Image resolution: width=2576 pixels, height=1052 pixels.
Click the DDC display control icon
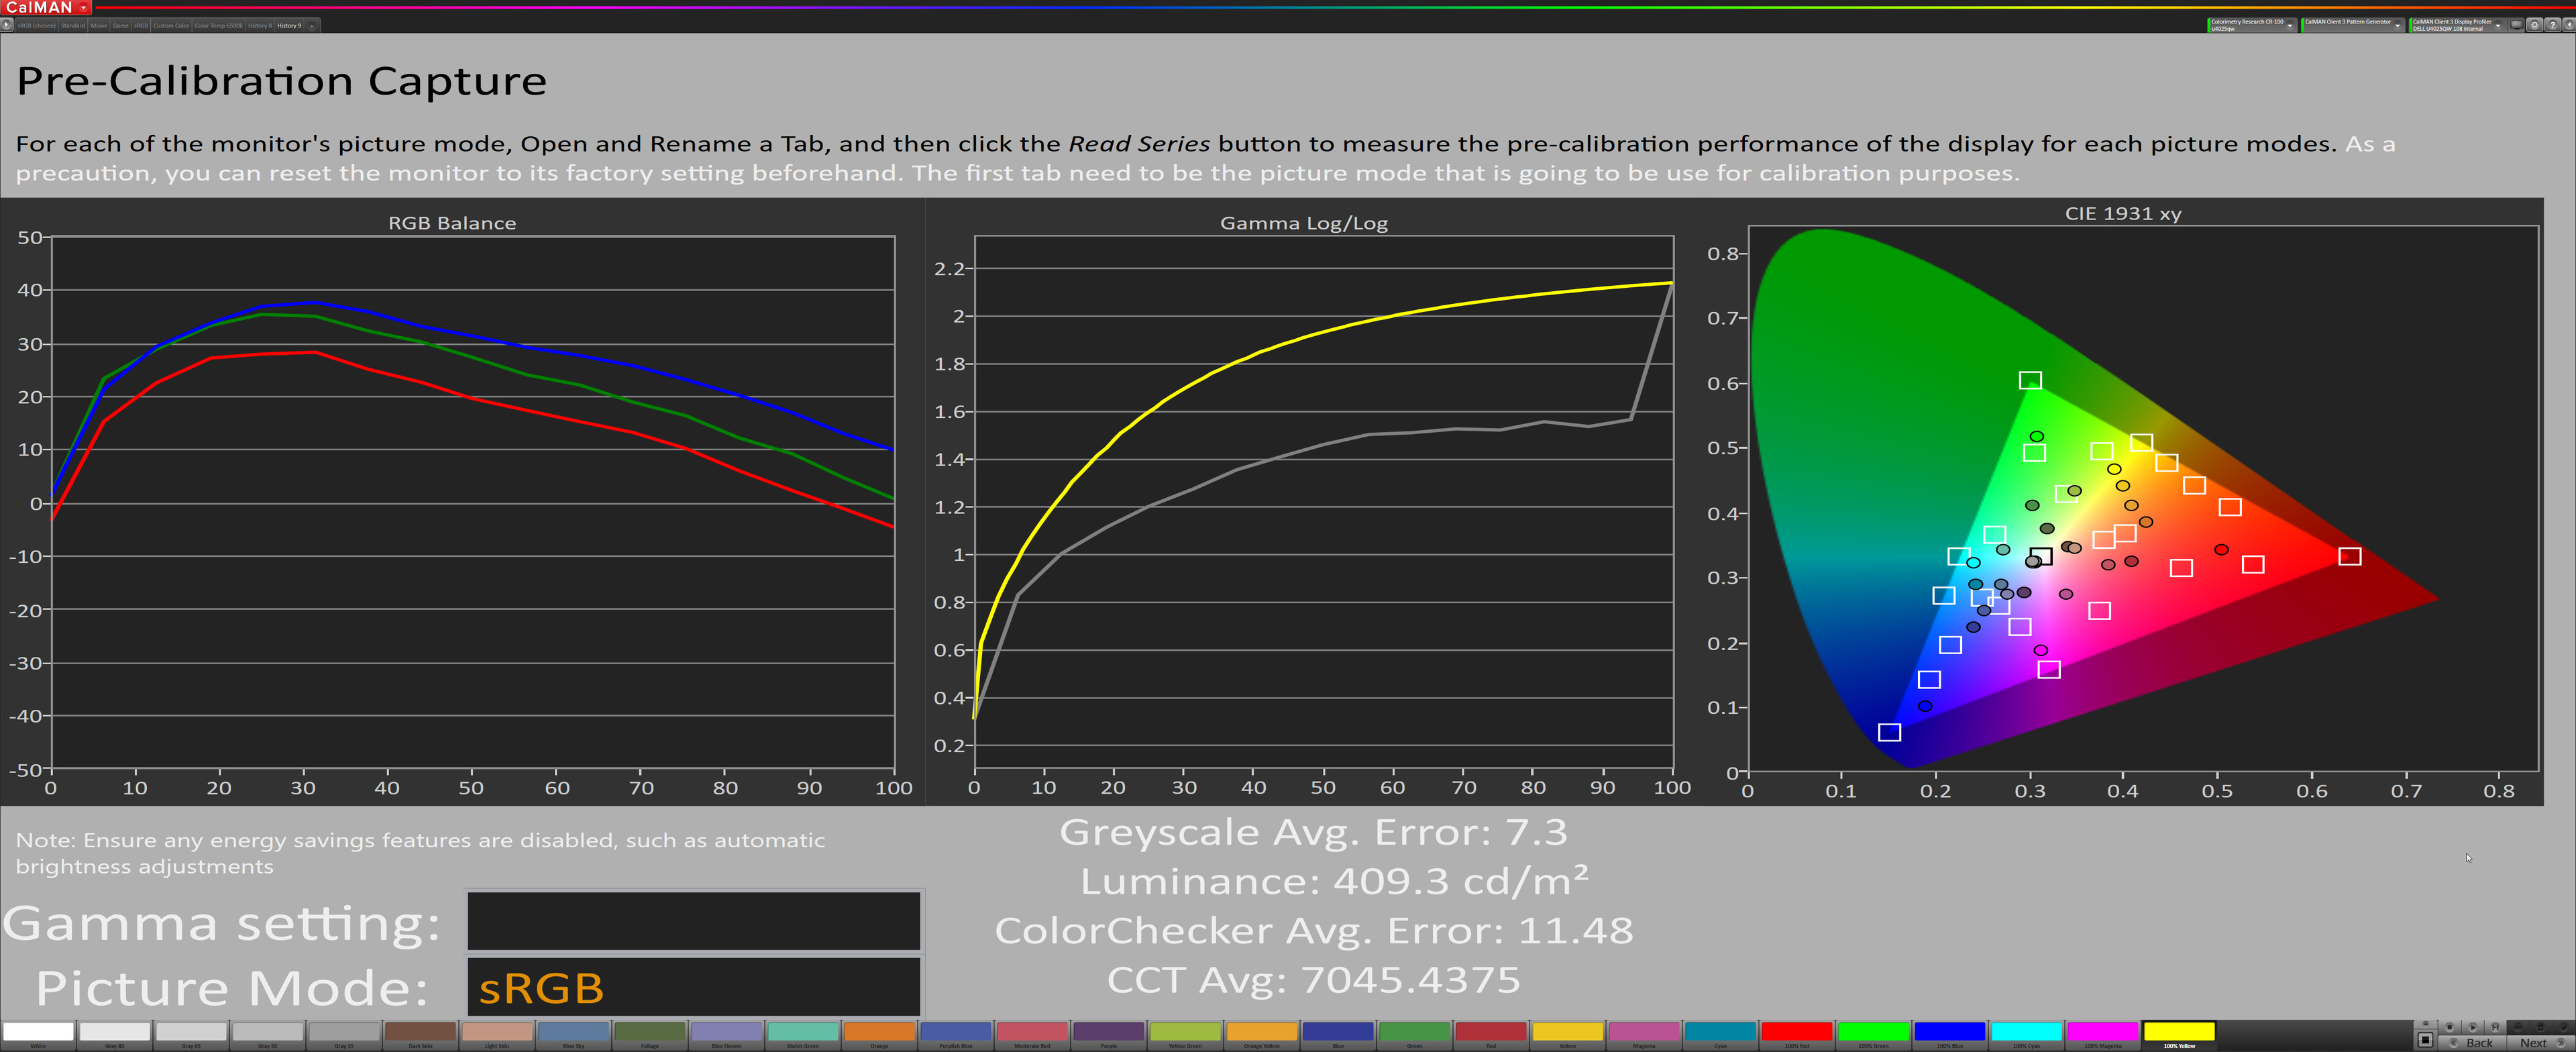[2516, 25]
